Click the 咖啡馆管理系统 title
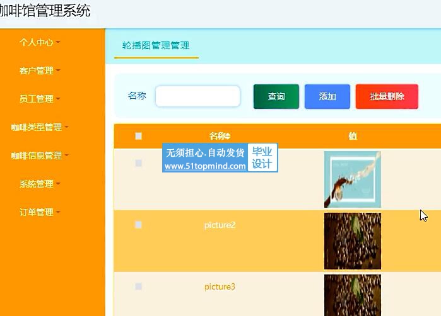Screen dimensions: 441x316 pyautogui.click(x=45, y=11)
